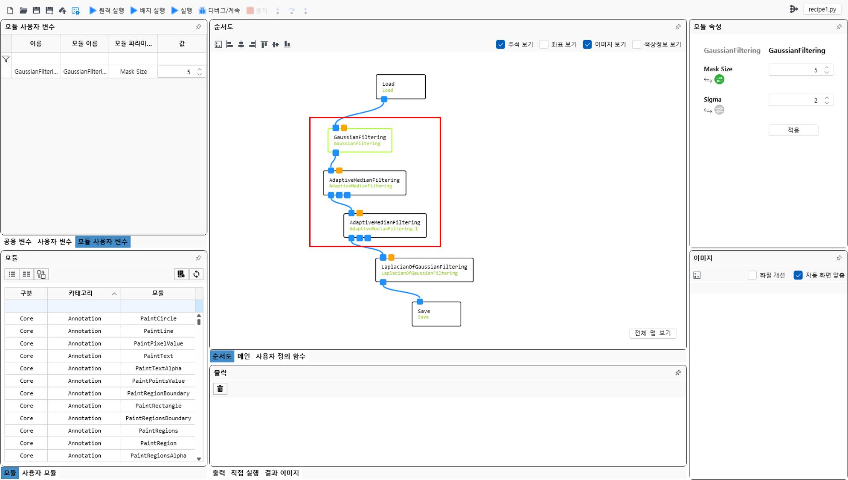Click the cloud upload icon
This screenshot has width=848, height=480.
[62, 10]
